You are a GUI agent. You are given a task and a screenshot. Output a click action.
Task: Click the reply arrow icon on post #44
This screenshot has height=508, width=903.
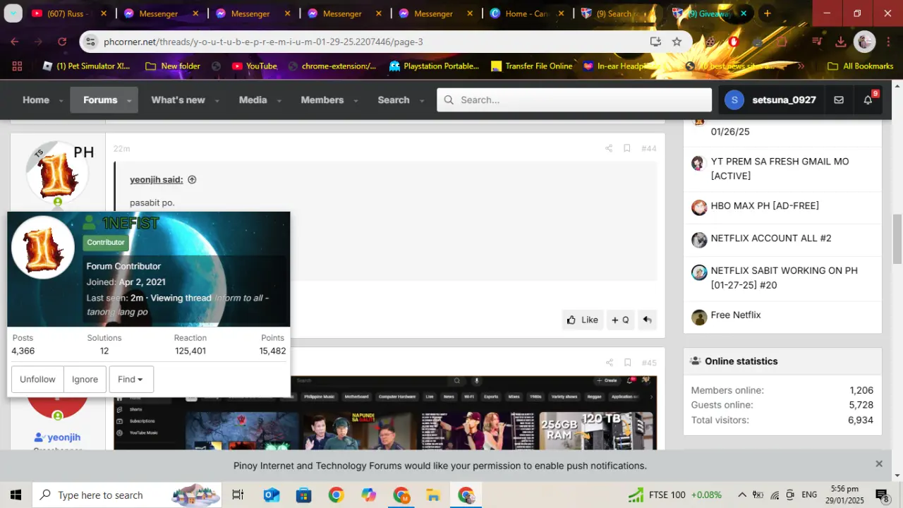click(647, 320)
